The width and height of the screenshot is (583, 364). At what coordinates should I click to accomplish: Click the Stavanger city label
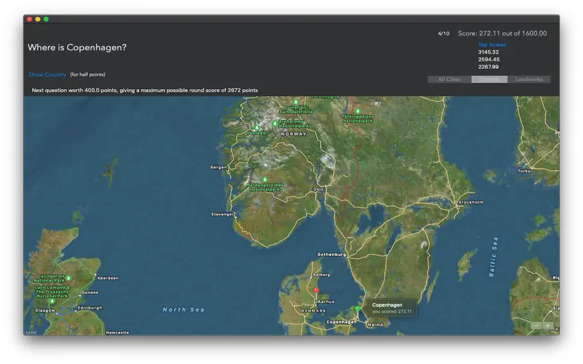pos(223,214)
